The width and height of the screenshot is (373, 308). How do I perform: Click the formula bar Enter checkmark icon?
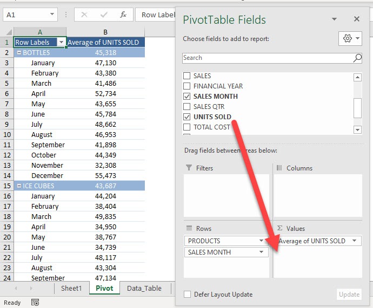[x=104, y=15]
